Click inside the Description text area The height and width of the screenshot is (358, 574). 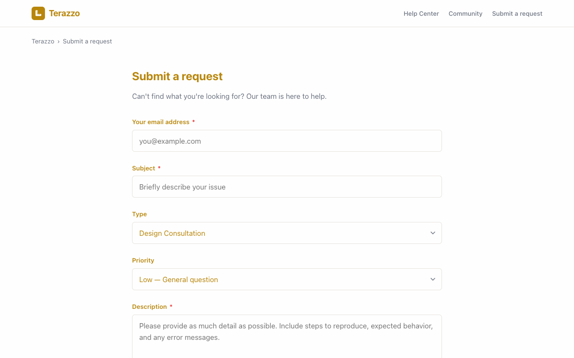click(287, 337)
